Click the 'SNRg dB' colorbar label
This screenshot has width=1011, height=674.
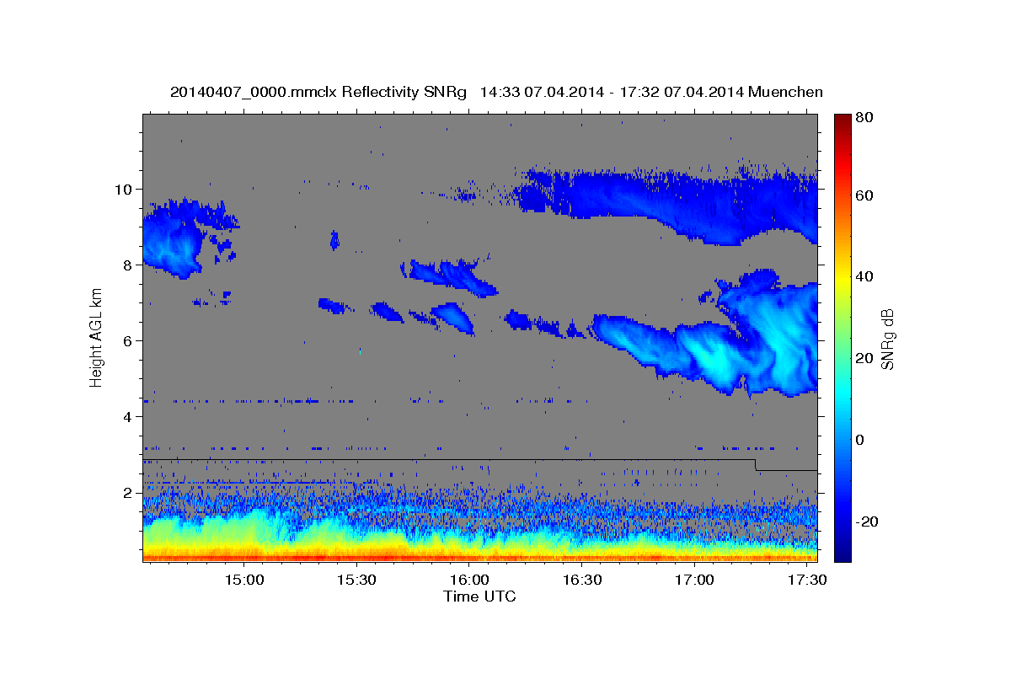tap(887, 339)
